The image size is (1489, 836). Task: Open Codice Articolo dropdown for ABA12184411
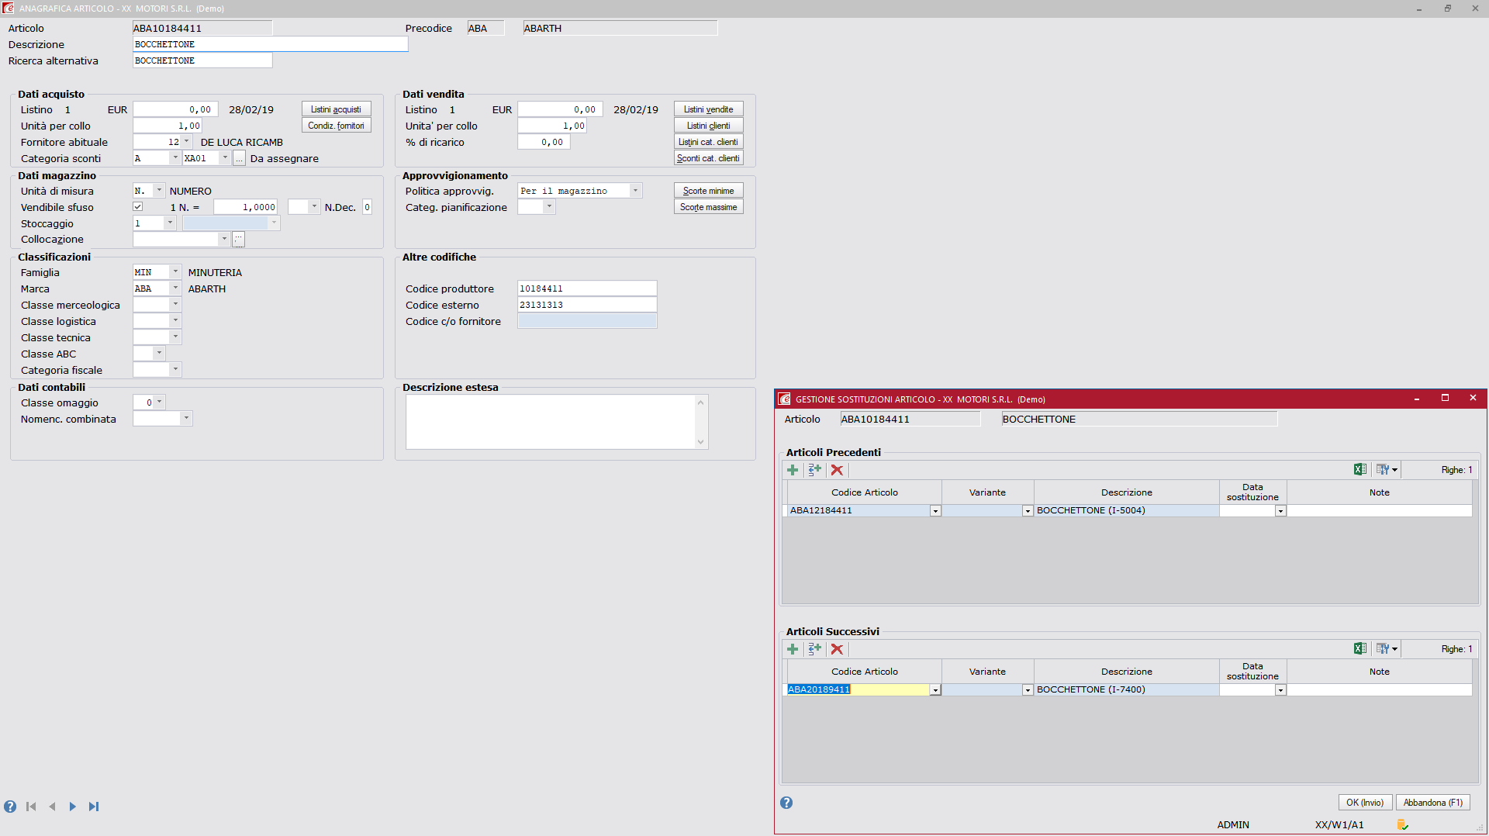pyautogui.click(x=935, y=511)
